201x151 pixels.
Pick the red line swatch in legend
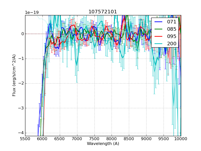tap(158, 36)
